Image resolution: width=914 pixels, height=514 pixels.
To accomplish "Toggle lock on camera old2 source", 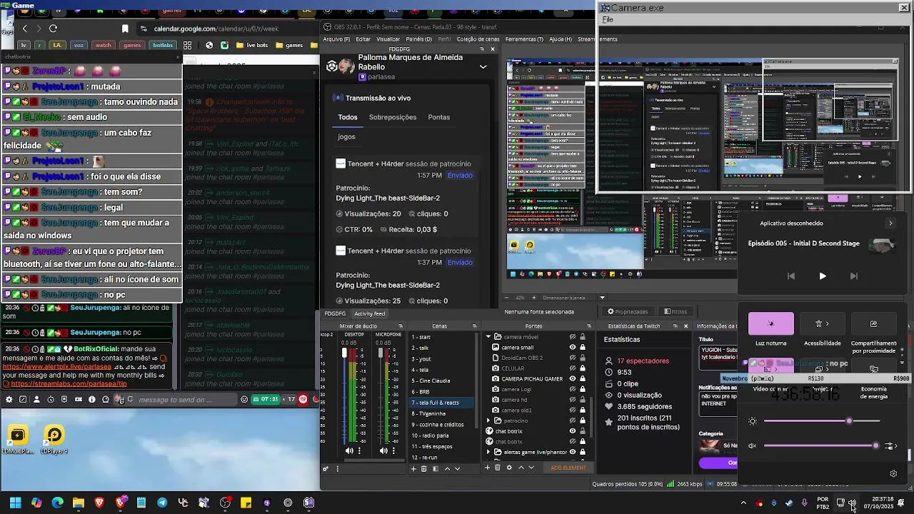I will click(583, 410).
